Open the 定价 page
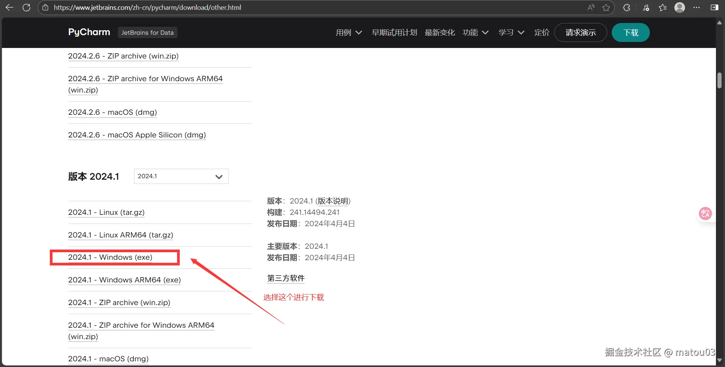 (x=541, y=32)
